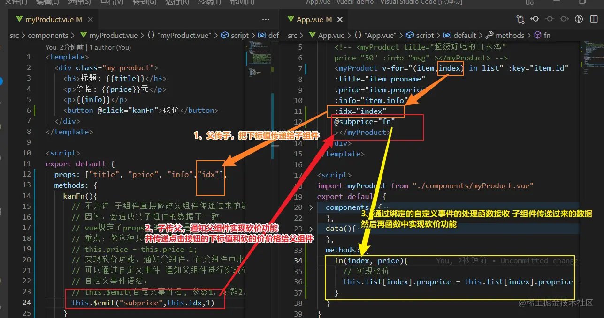Click the greyed-out plain circle revision icon
Image resolution: width=604 pixels, height=318 pixels.
[x=550, y=20]
